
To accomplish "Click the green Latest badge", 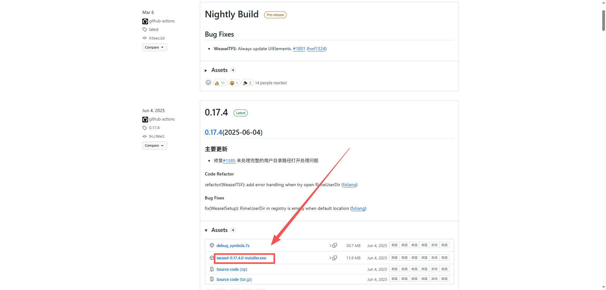I will tap(241, 113).
